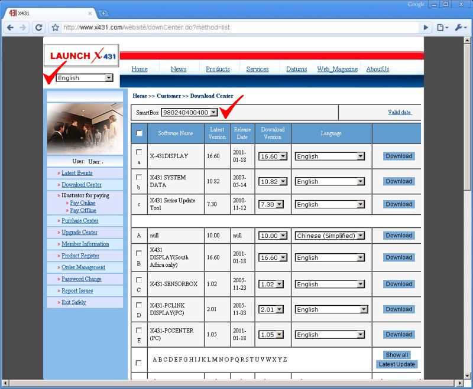The image size is (473, 389).
Task: Close the X431 tab
Action: tap(90, 13)
